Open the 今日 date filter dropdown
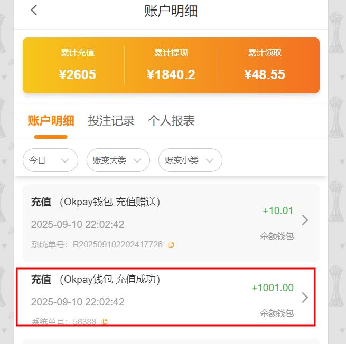Screen dimensions: 346x344 [50, 160]
